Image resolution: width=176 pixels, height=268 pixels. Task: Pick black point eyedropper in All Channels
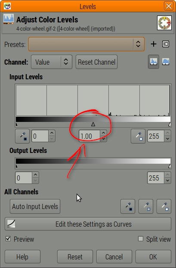(x=128, y=206)
